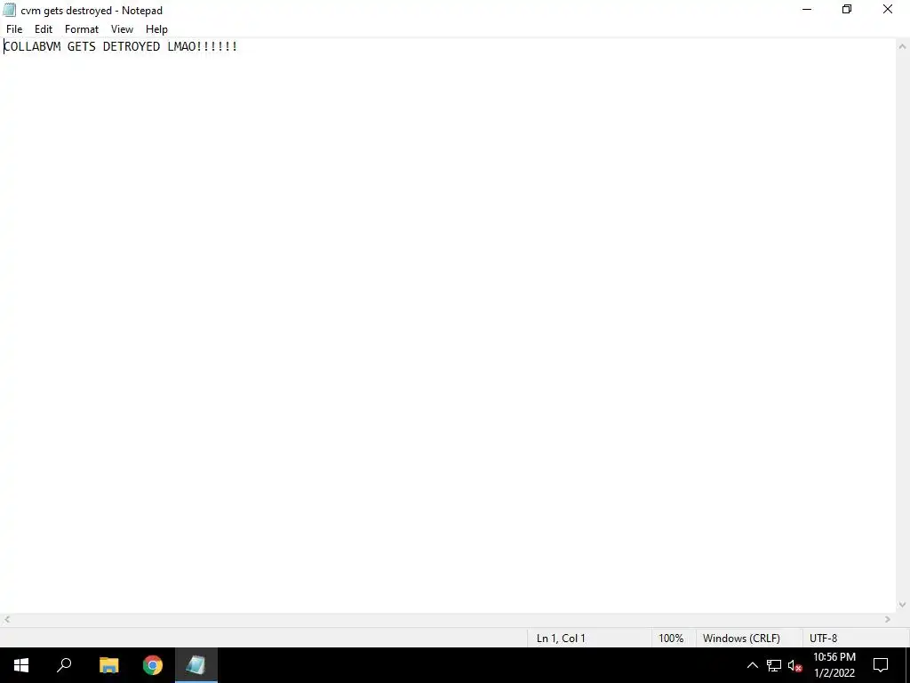The height and width of the screenshot is (683, 910).
Task: Select the Notepad taskbar button
Action: pyautogui.click(x=196, y=665)
